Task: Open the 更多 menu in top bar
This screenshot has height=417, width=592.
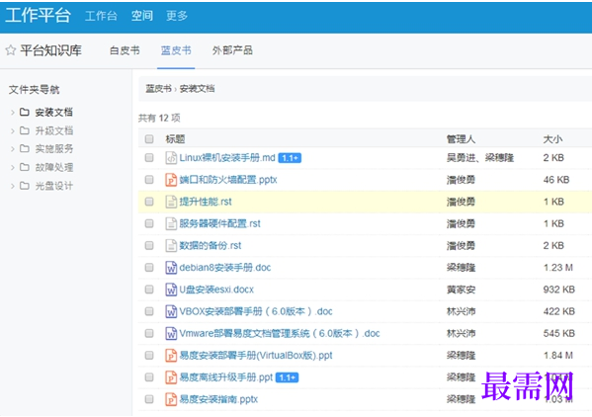Action: pyautogui.click(x=177, y=16)
